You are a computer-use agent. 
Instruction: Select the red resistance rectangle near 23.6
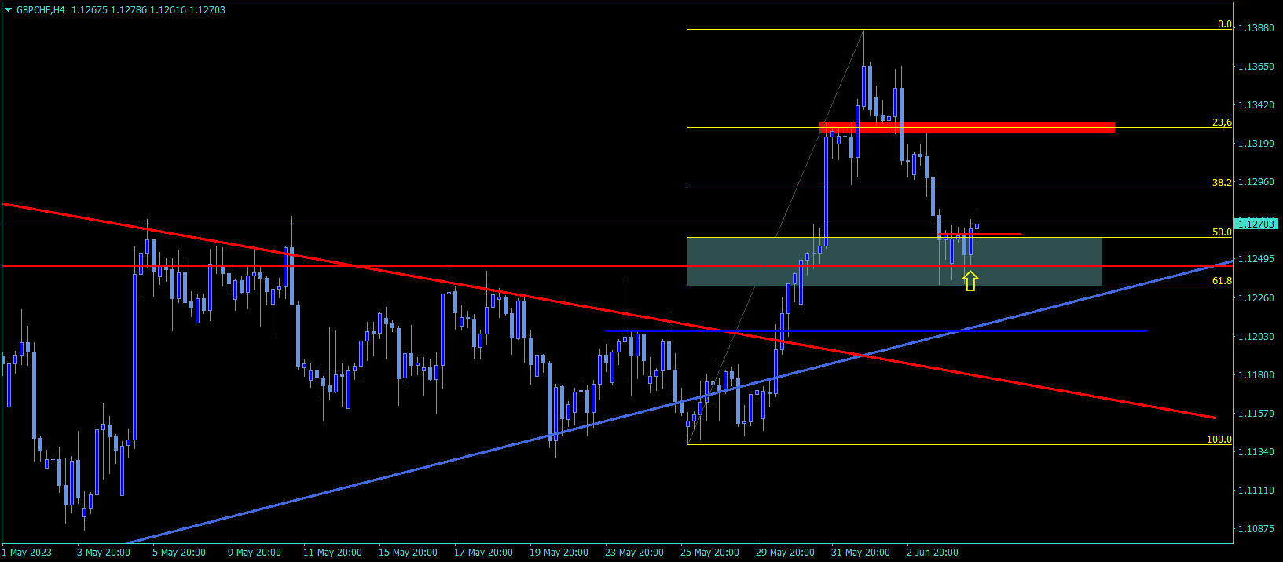tap(967, 127)
